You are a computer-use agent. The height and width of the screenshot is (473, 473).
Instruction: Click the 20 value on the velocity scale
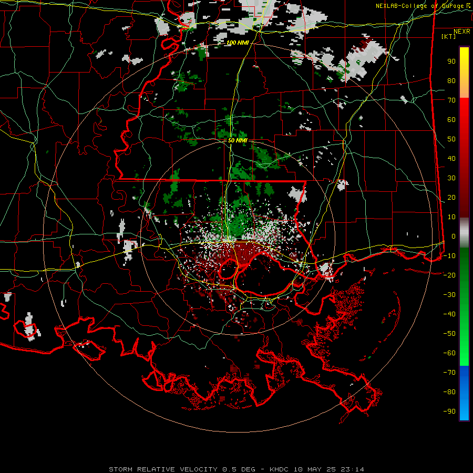(451, 197)
